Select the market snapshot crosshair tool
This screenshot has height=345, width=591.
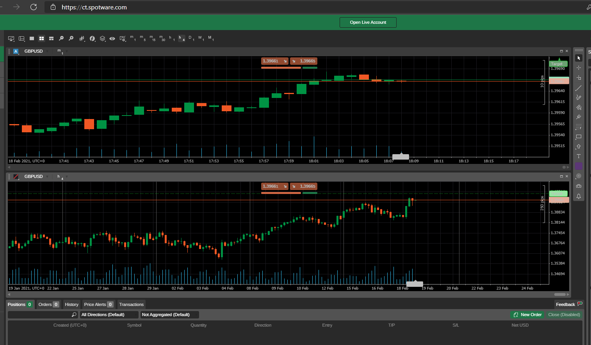(x=579, y=78)
